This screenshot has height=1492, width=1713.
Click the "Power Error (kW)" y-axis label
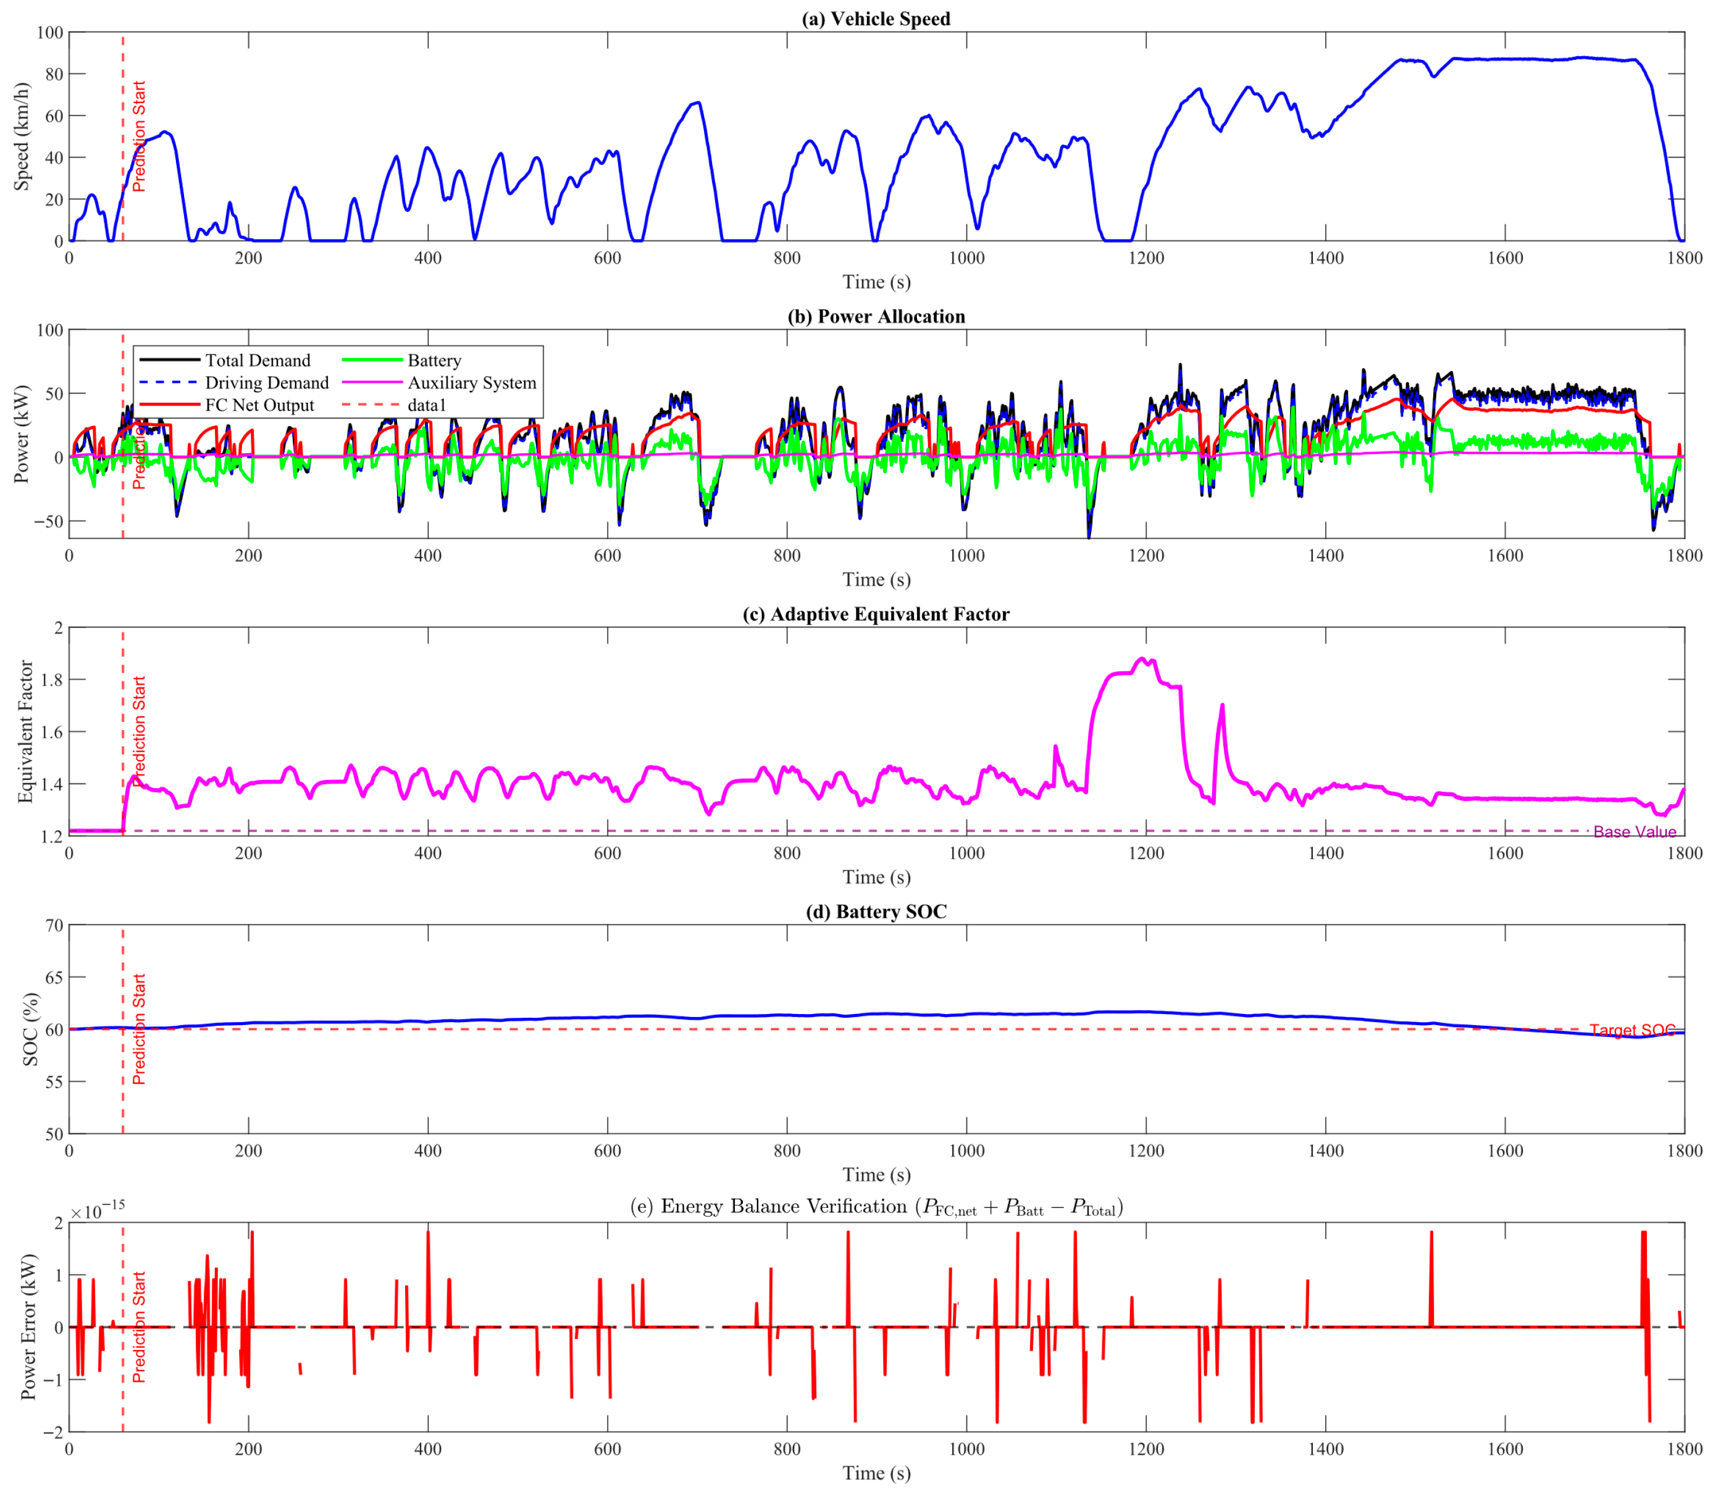(x=28, y=1326)
